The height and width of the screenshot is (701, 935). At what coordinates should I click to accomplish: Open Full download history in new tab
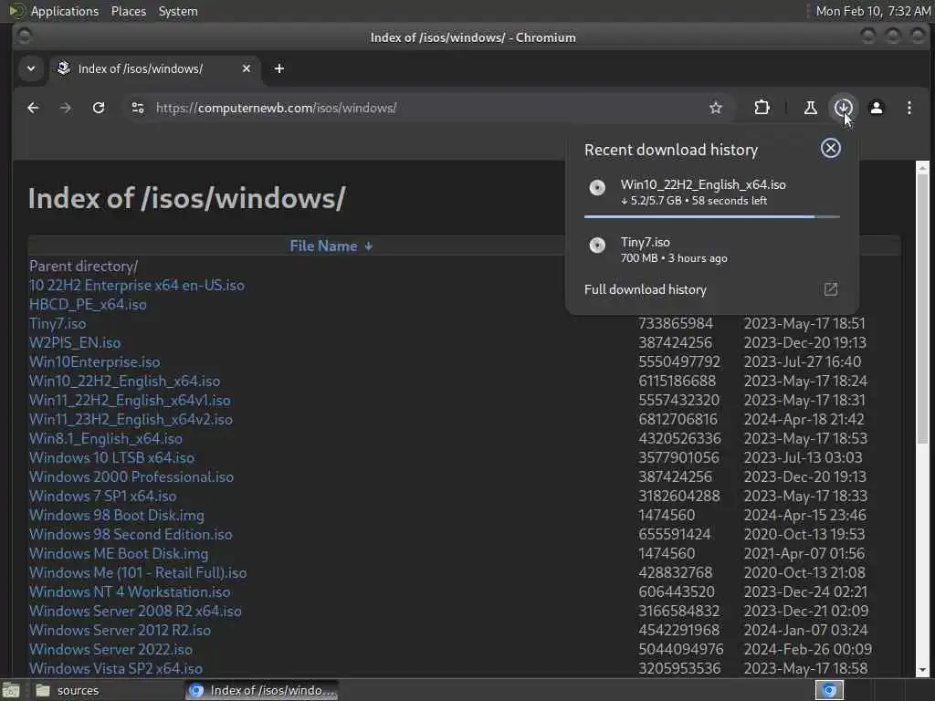(x=831, y=289)
